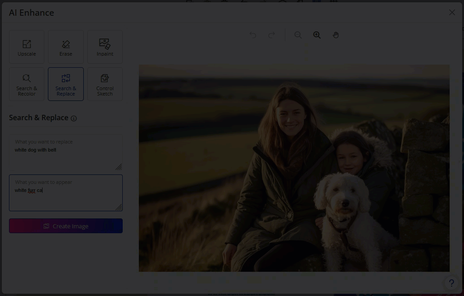Close the AI Enhance dialog
Screen dimensions: 464x296
point(452,13)
